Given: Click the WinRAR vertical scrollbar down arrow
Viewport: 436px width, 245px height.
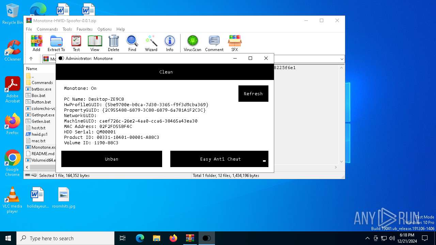Looking at the screenshot, I should pos(341,162).
